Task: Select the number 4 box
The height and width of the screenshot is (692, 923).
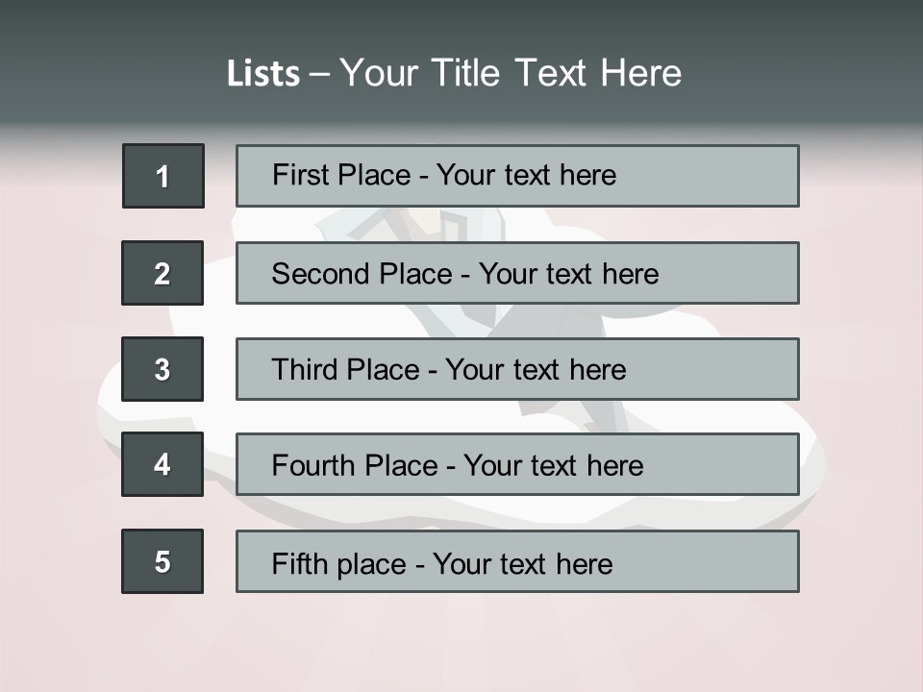Action: (162, 464)
